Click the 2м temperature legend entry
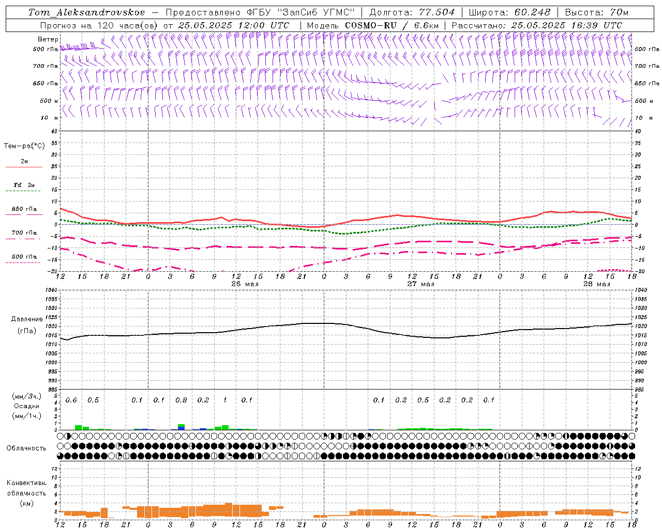Image resolution: width=662 pixels, height=529 pixels. pos(24,161)
